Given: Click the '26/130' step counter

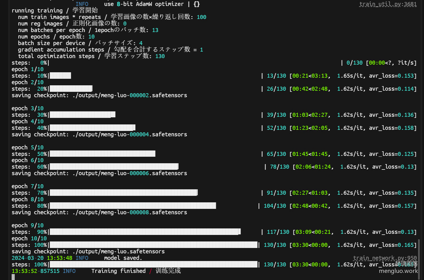Looking at the screenshot, I should click(276, 89).
